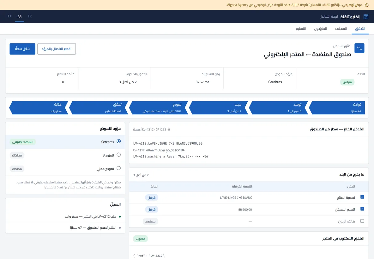Choose the نموذج محلّي radio option

pyautogui.click(x=118, y=168)
